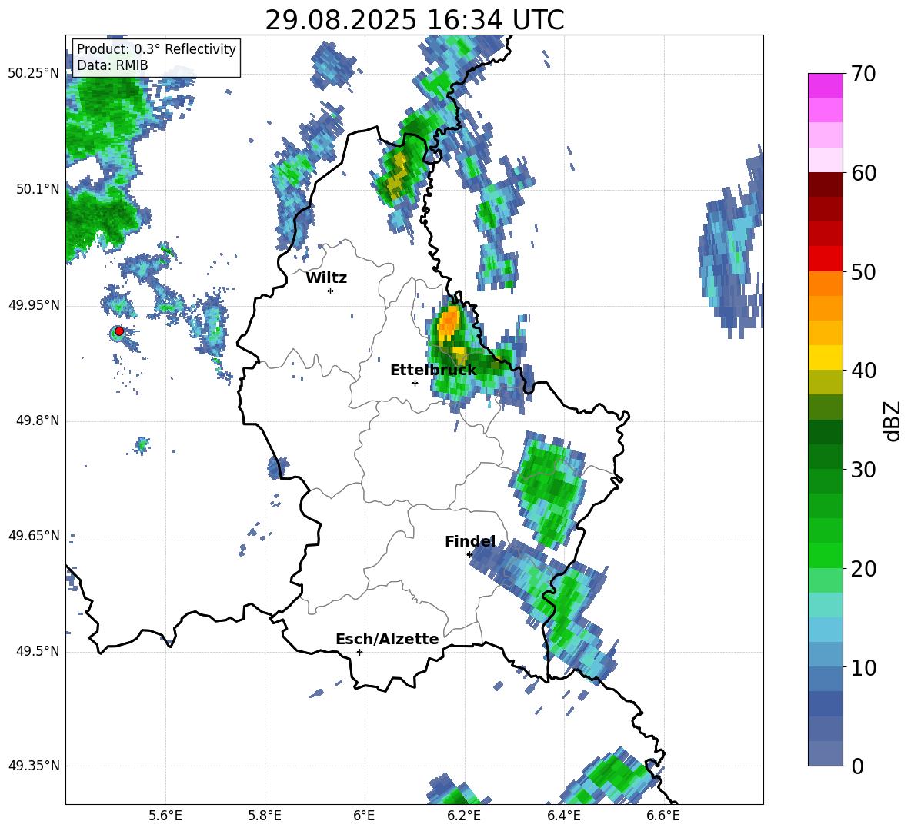Click the 49.65°N latitude label

coord(34,536)
